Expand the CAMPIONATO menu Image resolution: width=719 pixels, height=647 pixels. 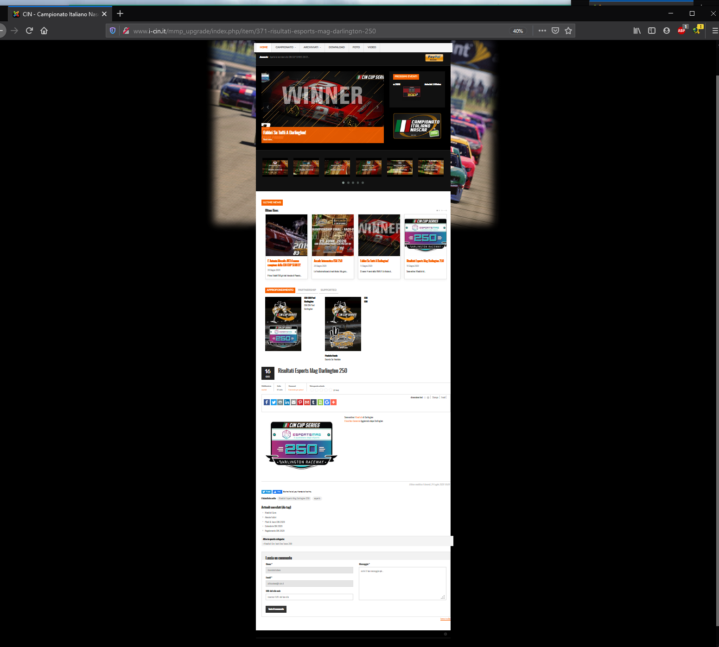pos(286,47)
